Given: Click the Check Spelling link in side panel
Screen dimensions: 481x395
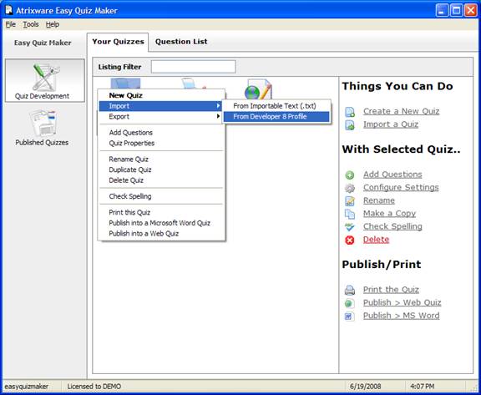Looking at the screenshot, I should pyautogui.click(x=392, y=226).
